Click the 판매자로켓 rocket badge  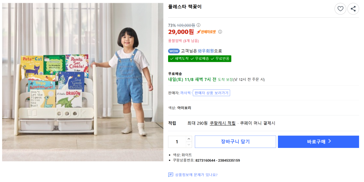pos(206,32)
